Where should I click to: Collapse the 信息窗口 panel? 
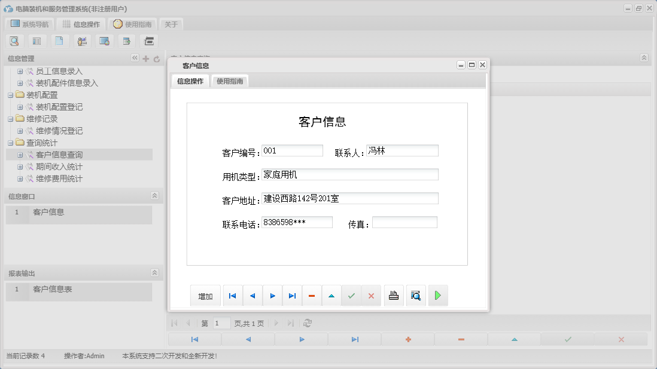(x=154, y=195)
